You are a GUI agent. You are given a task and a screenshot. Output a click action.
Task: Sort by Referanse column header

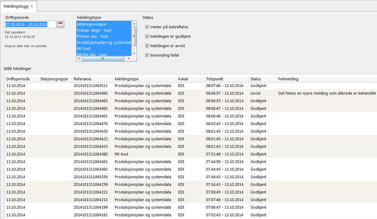(92, 79)
